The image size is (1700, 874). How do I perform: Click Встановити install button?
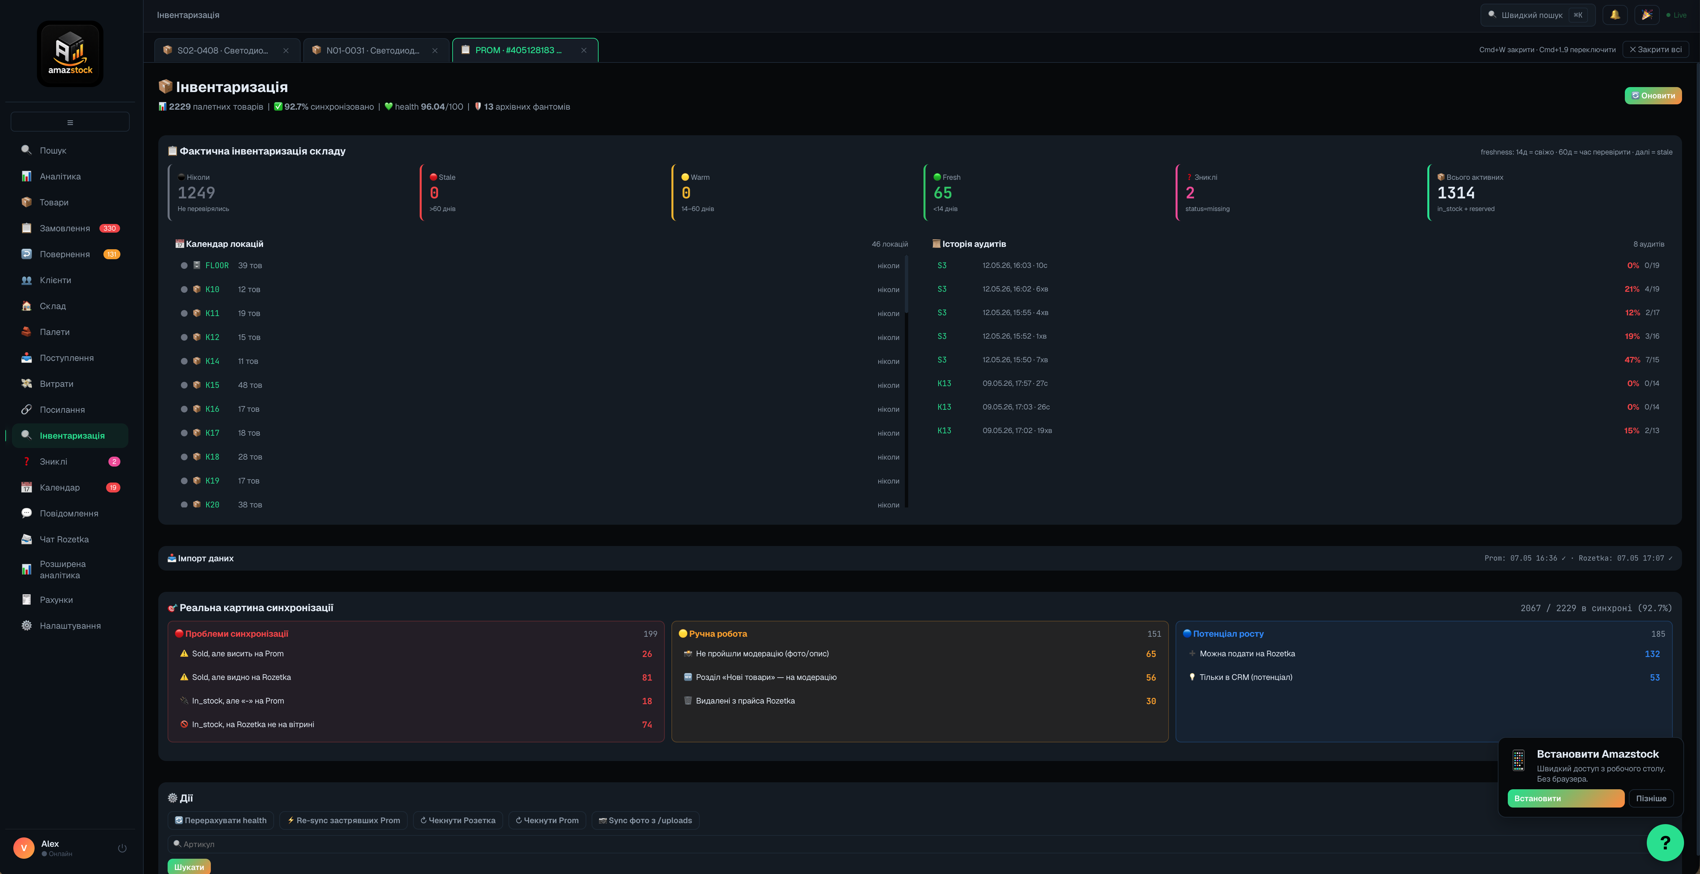point(1566,798)
